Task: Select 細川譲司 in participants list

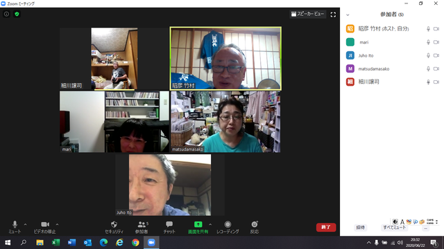Action: pyautogui.click(x=392, y=82)
